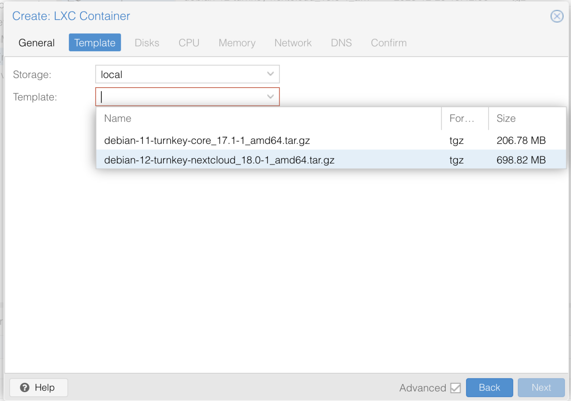
Task: Expand the Template dropdown list
Action: point(270,97)
